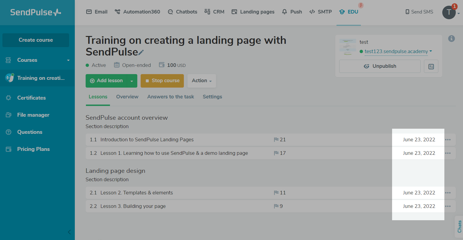Click the user avatar with notification badge

tap(449, 12)
